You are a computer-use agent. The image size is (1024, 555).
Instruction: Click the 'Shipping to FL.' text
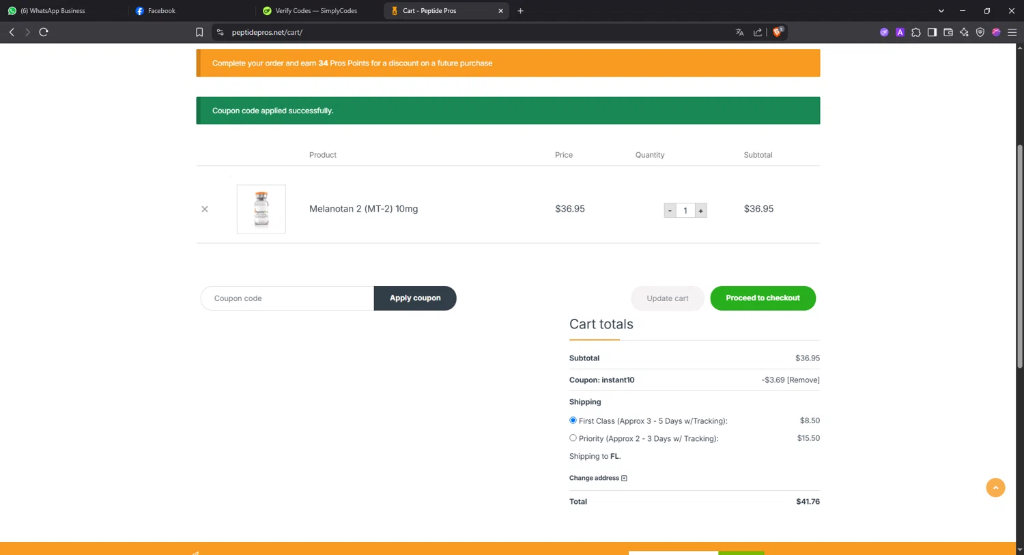pyautogui.click(x=595, y=456)
